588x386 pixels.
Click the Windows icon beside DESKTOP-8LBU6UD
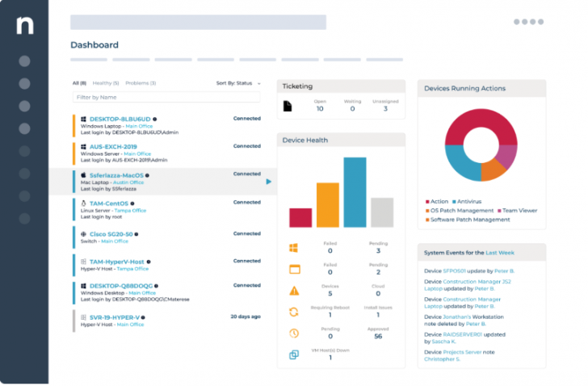point(83,120)
